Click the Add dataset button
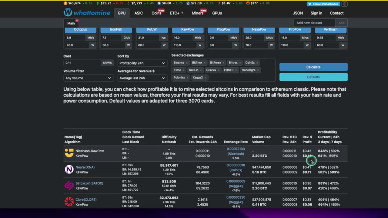Screen dimensions: 388x218 341,23
